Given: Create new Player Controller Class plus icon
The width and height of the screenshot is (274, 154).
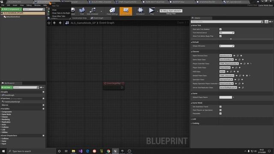Looking at the screenshot, I should point(248,64).
